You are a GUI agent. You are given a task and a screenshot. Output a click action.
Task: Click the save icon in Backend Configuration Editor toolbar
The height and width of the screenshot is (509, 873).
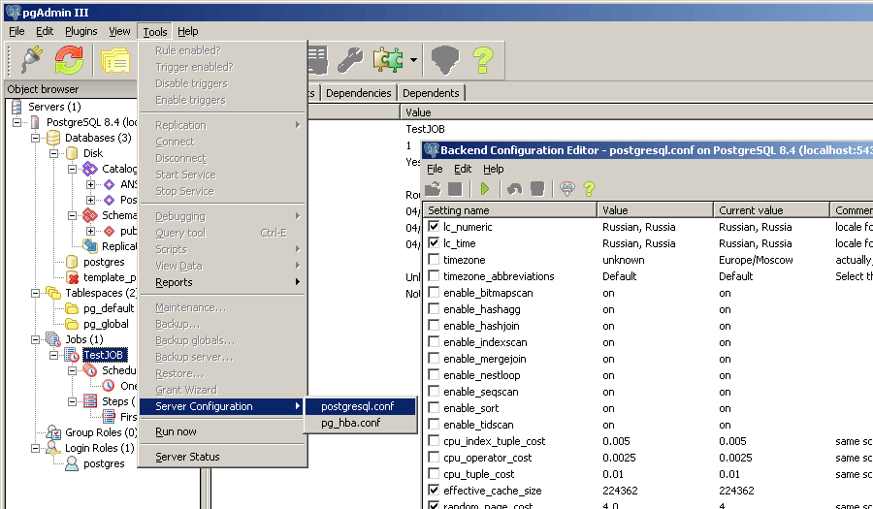tap(455, 189)
